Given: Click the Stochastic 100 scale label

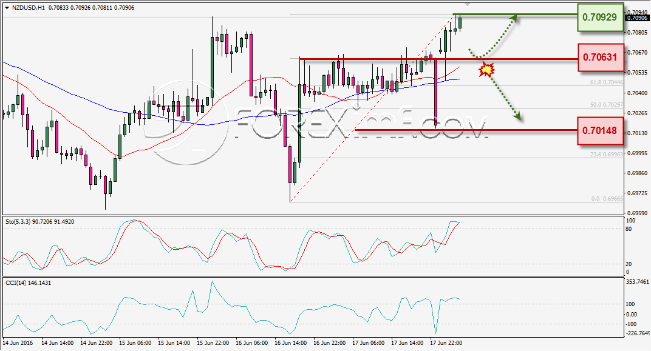Looking at the screenshot, I should point(630,221).
